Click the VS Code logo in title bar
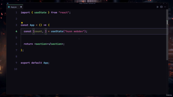The image size is (173, 97). pyautogui.click(x=8, y=4)
